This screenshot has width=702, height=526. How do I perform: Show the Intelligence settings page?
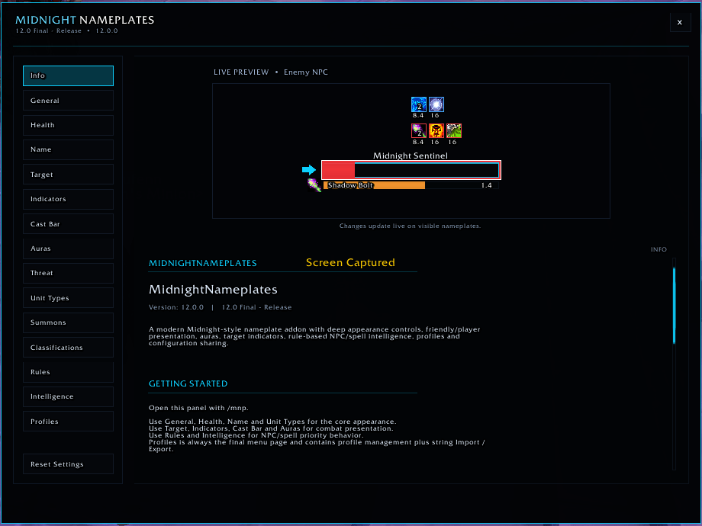68,396
